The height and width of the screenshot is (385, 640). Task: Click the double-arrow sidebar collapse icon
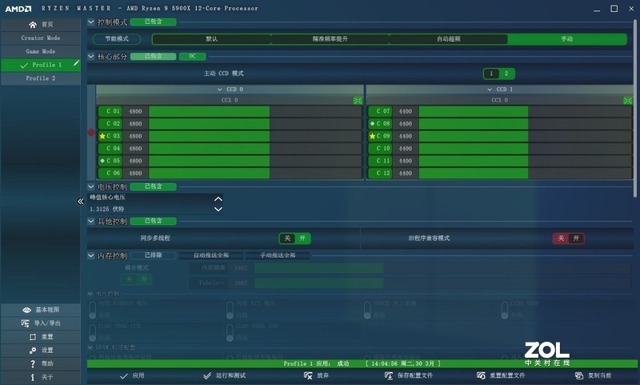(x=80, y=202)
